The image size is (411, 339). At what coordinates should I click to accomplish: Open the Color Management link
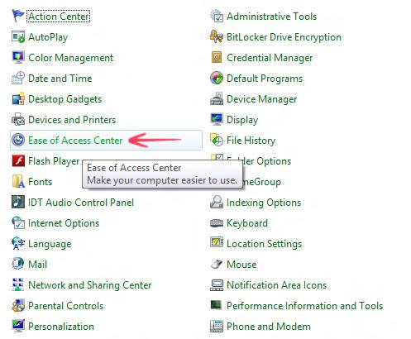tap(71, 58)
